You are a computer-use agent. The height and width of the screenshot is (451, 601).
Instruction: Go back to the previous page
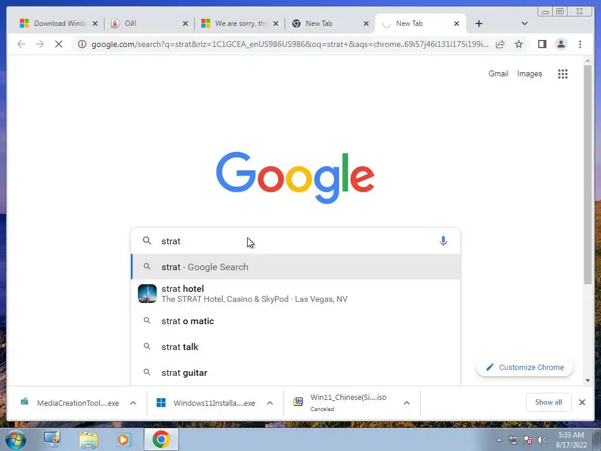21,44
